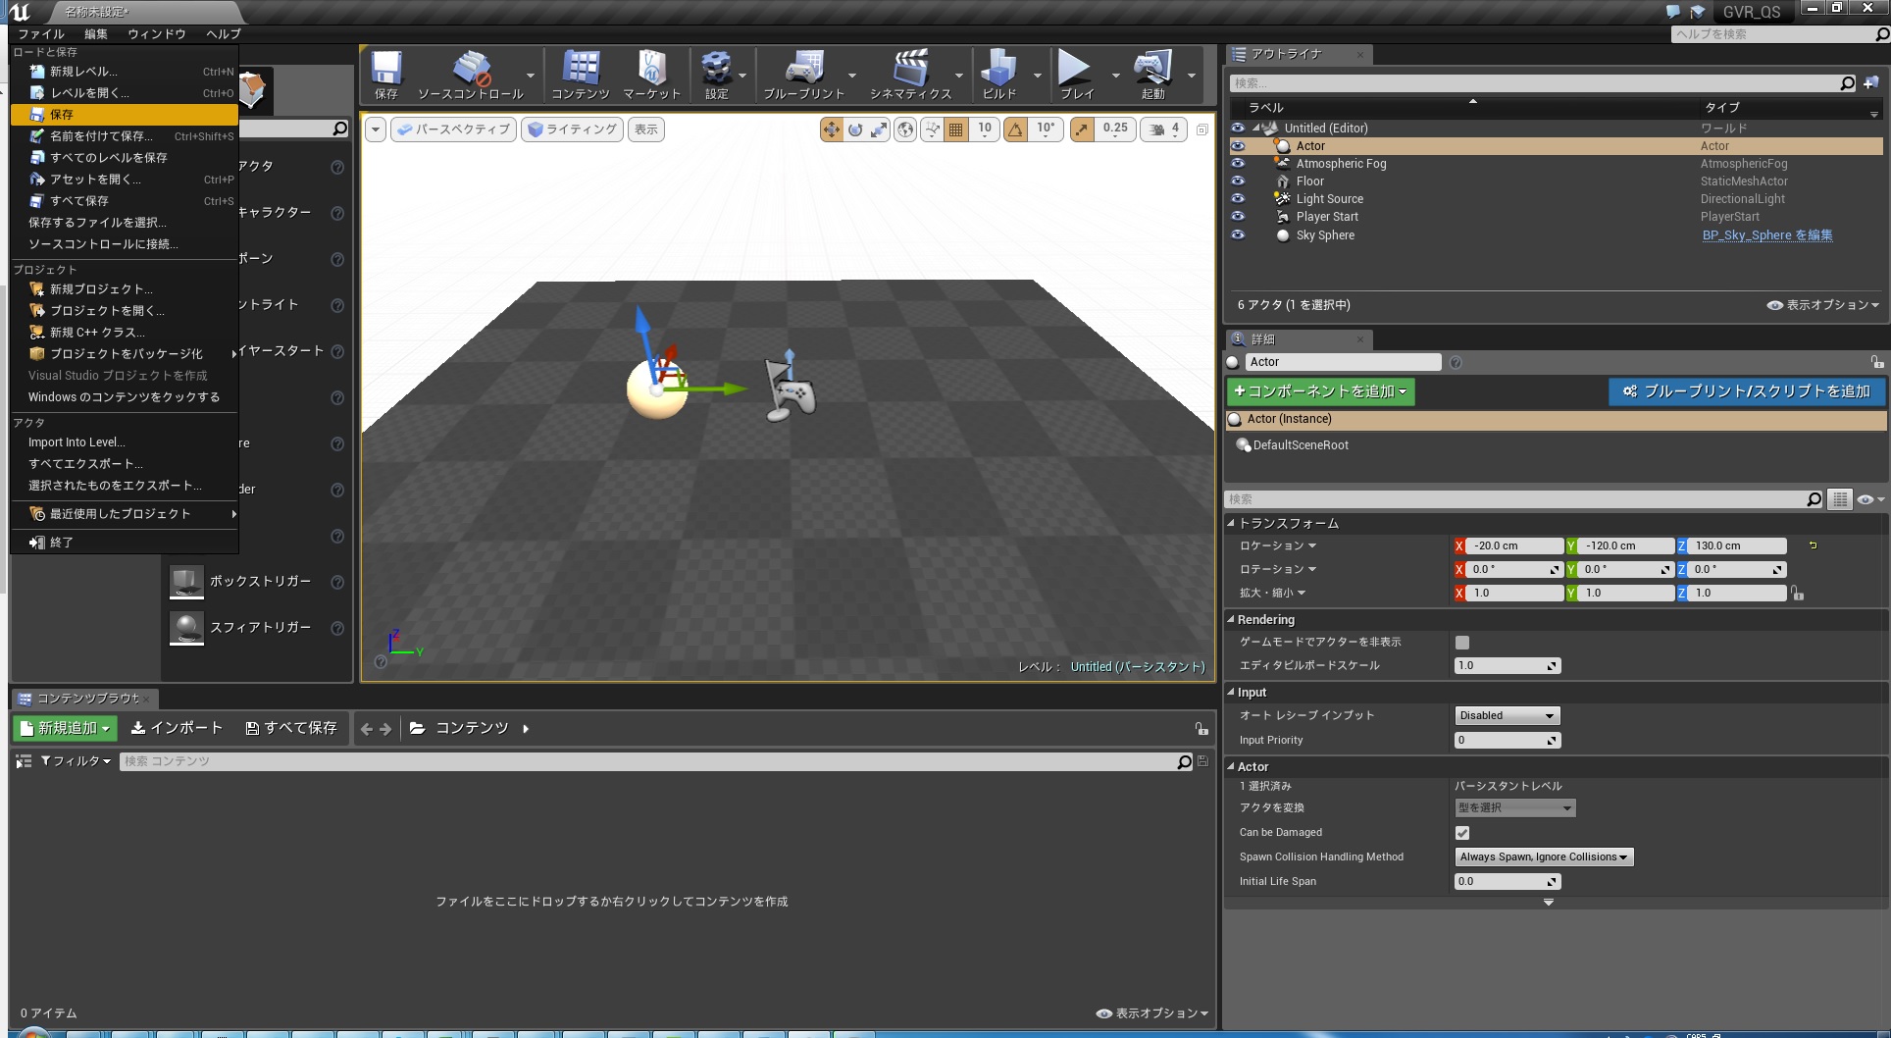Open アクタを変換 型を選択 dropdown

[x=1515, y=808]
